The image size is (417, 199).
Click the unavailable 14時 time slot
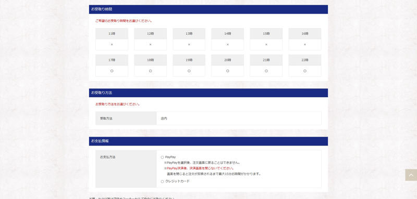(x=227, y=39)
